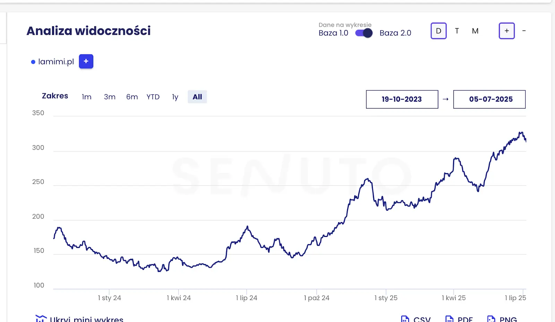Viewport: 555px width, 322px height.
Task: Click the lamimi.pl blue legend dot
Action: 33,62
